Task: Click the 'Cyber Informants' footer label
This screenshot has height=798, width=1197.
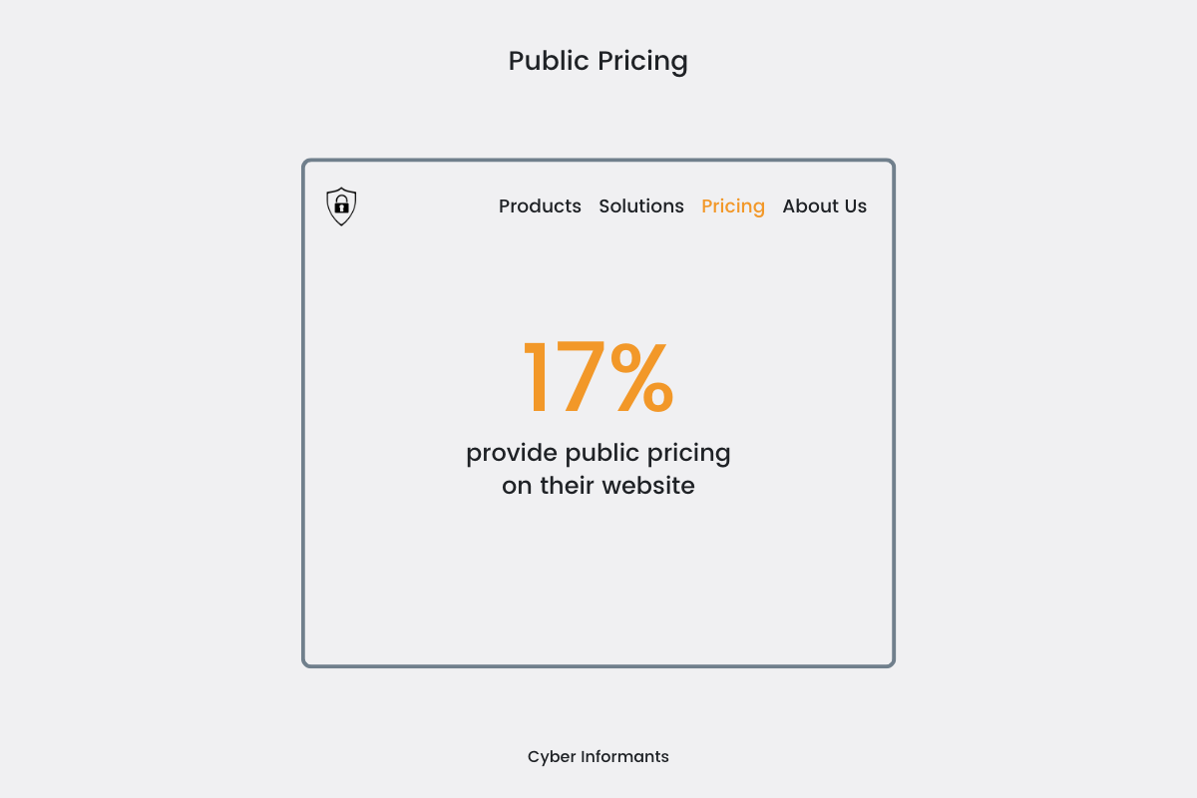Action: [x=598, y=756]
